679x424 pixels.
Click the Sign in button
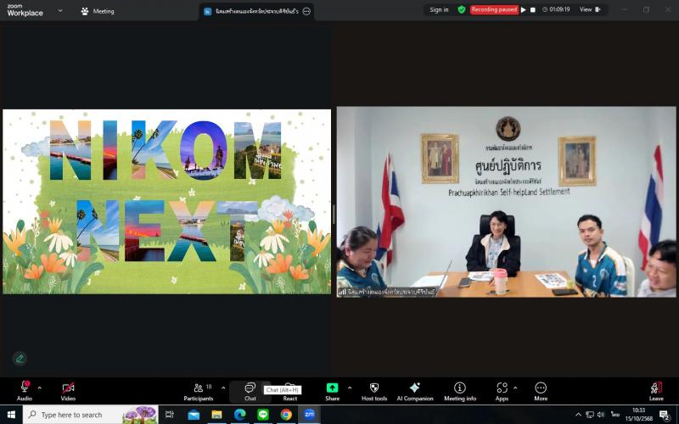[439, 9]
